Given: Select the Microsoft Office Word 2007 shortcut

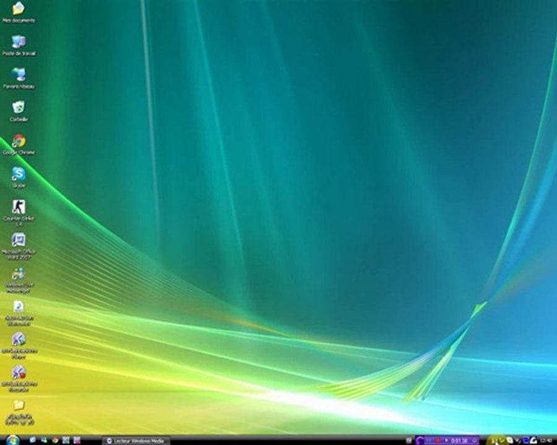Looking at the screenshot, I should [x=19, y=245].
